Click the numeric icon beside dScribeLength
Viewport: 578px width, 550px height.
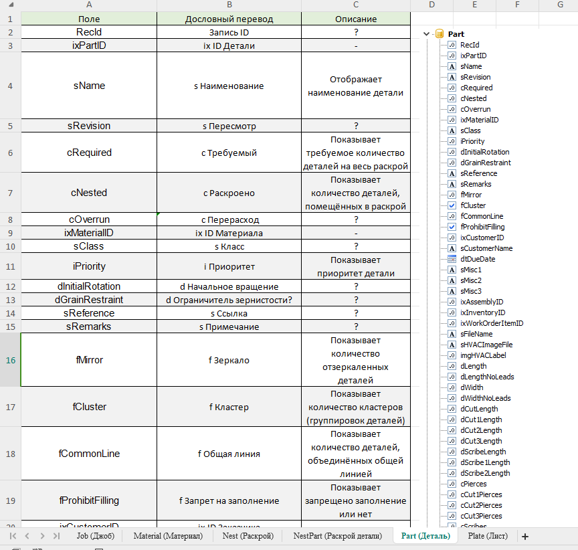[452, 451]
